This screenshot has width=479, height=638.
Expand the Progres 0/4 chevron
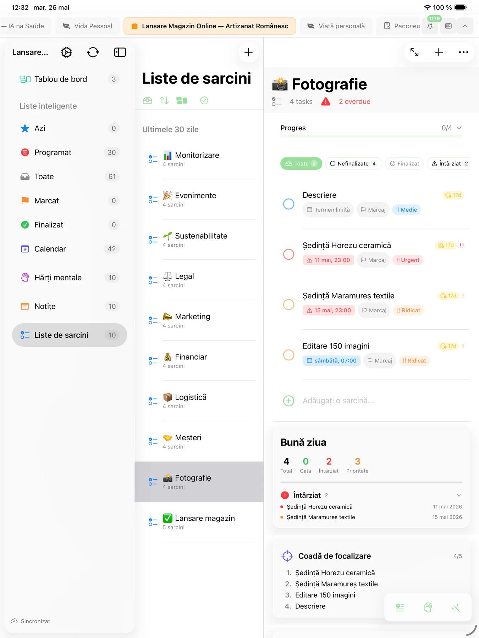coord(459,128)
